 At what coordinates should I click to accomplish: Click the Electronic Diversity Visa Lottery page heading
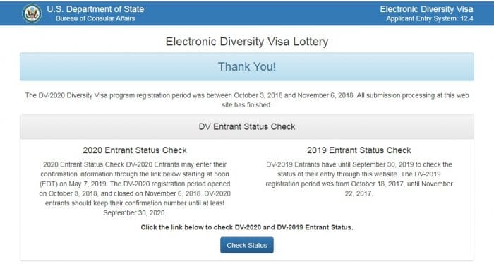pos(247,42)
